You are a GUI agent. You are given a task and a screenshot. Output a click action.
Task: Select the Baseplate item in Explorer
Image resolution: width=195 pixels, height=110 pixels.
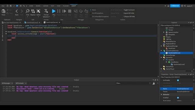tap(172, 35)
